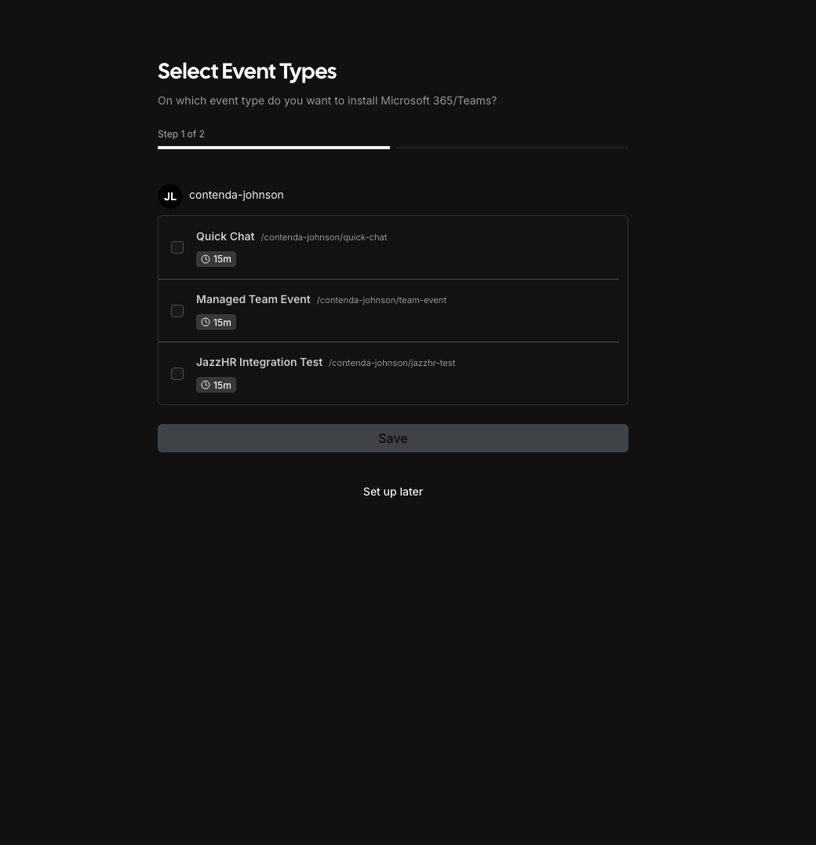816x845 pixels.
Task: Click the JazzHR Integration Test title
Action: [260, 362]
